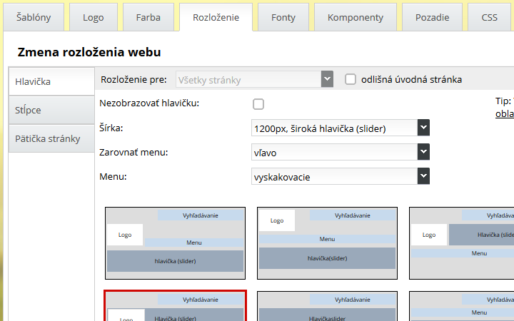Screen dimensions: 514x321
Task: Open the Pozadie tab
Action: click(x=433, y=17)
